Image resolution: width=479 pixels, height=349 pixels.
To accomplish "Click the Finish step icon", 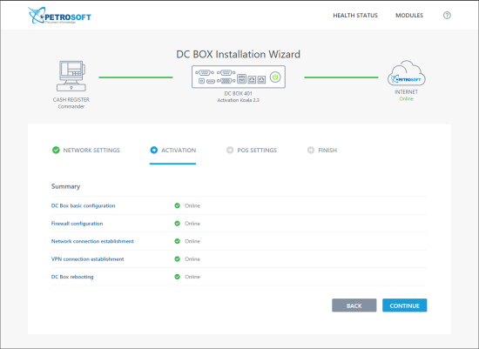I will click(x=311, y=150).
